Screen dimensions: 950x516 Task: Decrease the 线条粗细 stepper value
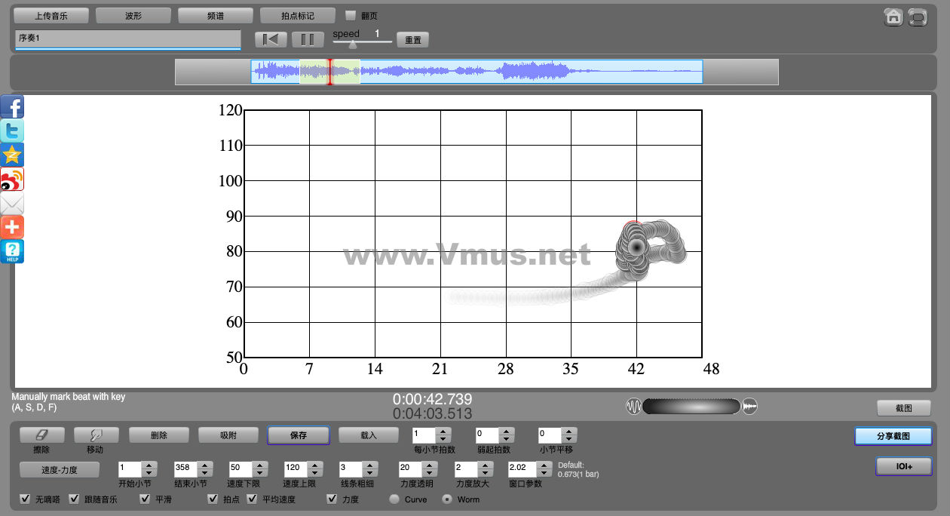[x=370, y=473]
